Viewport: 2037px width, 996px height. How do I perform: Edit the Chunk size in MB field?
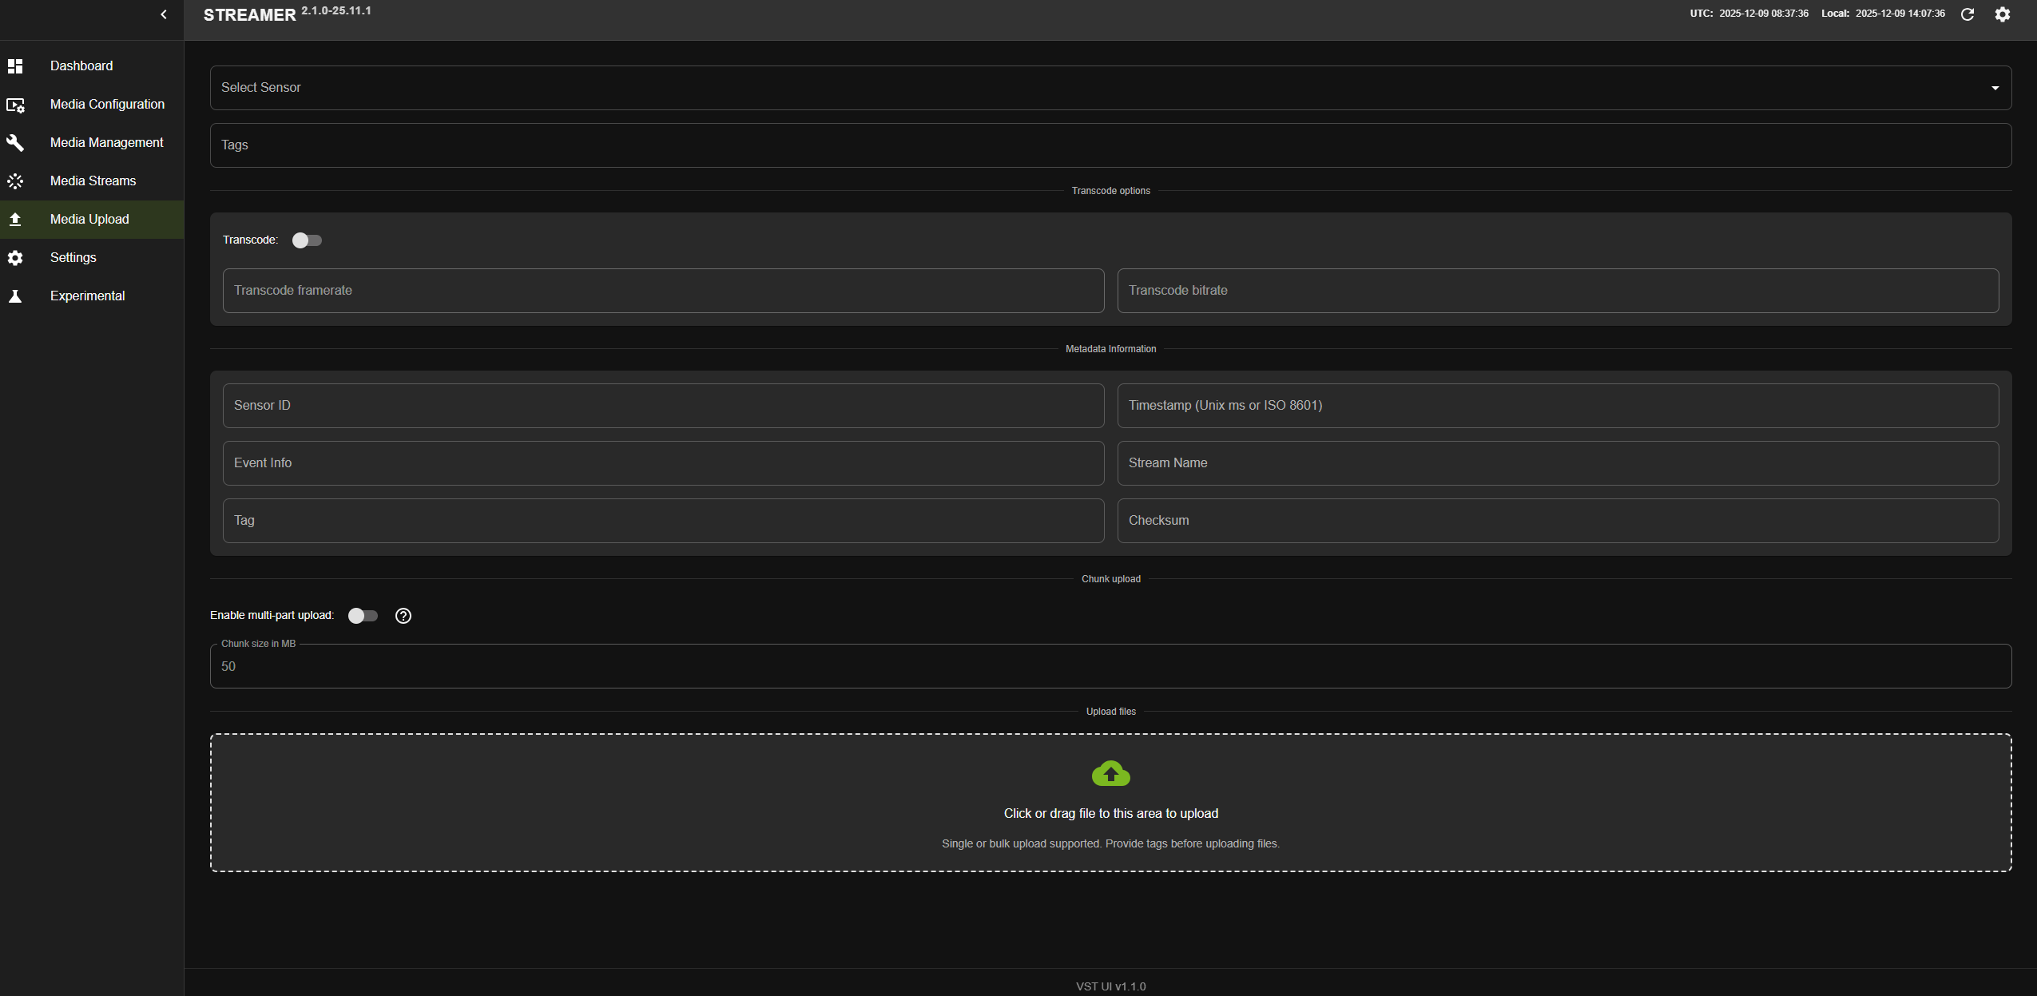point(1110,665)
